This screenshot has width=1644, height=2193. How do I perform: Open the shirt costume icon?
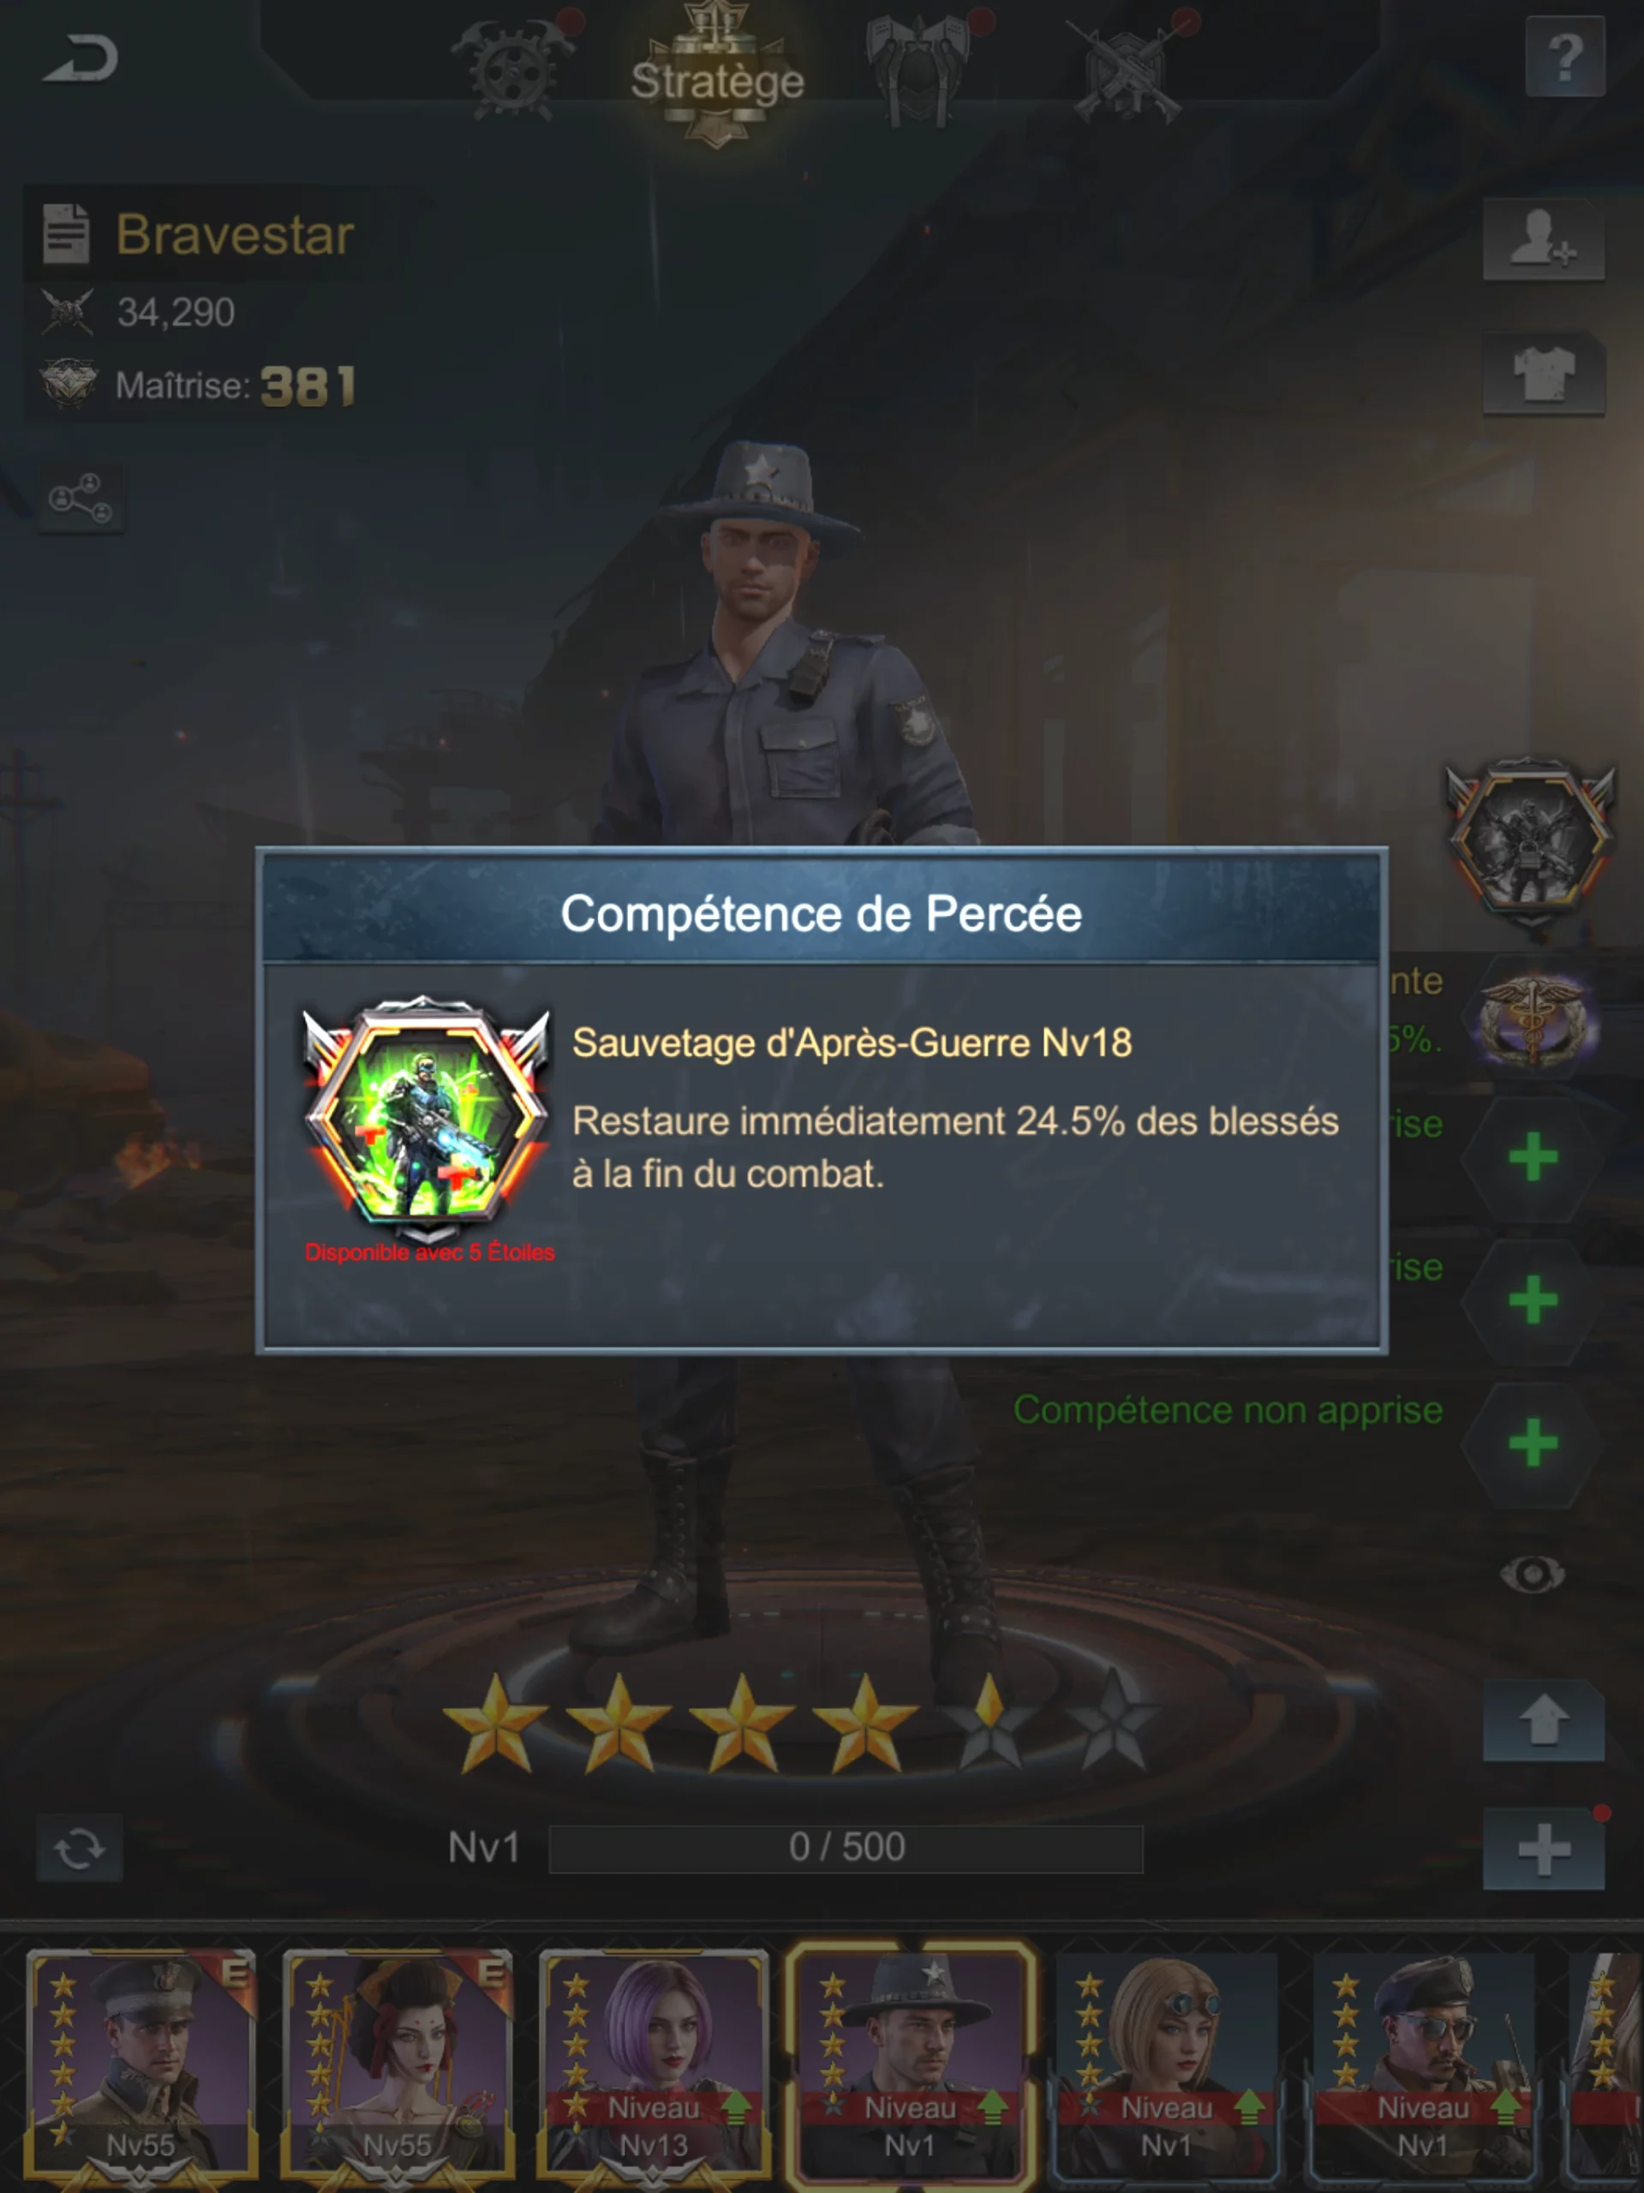coord(1542,373)
